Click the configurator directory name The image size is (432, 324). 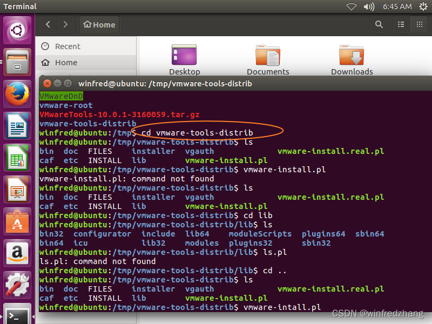(x=102, y=234)
